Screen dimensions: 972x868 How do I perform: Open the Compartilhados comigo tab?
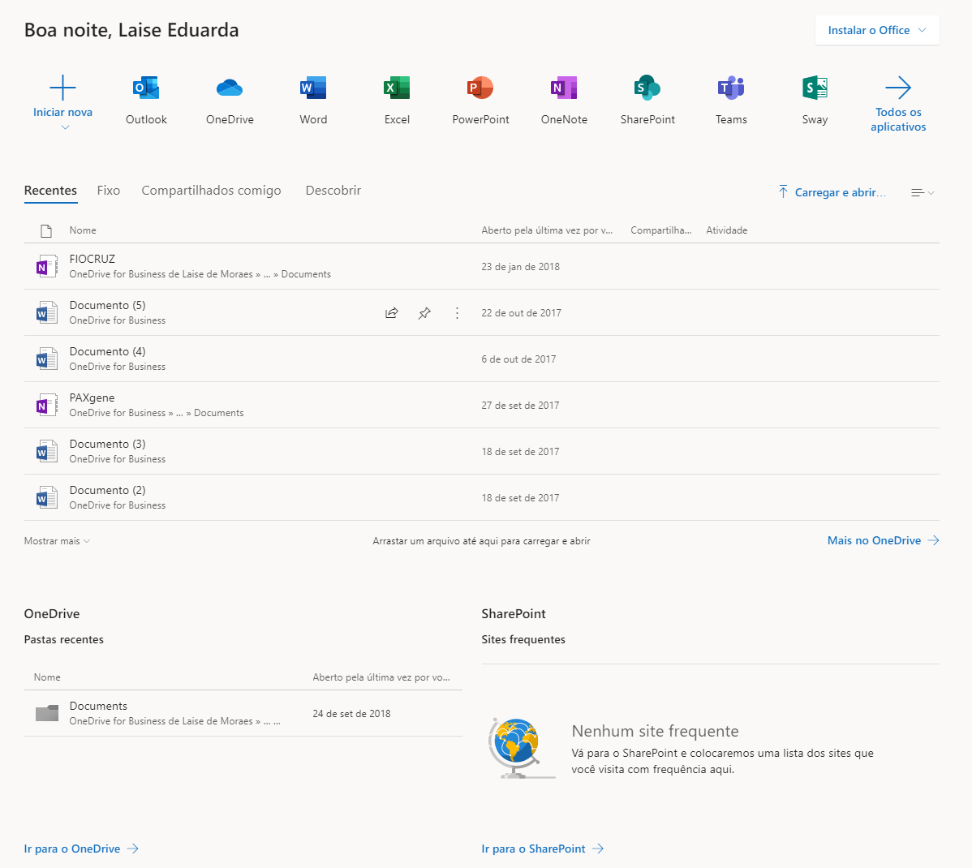(x=212, y=191)
